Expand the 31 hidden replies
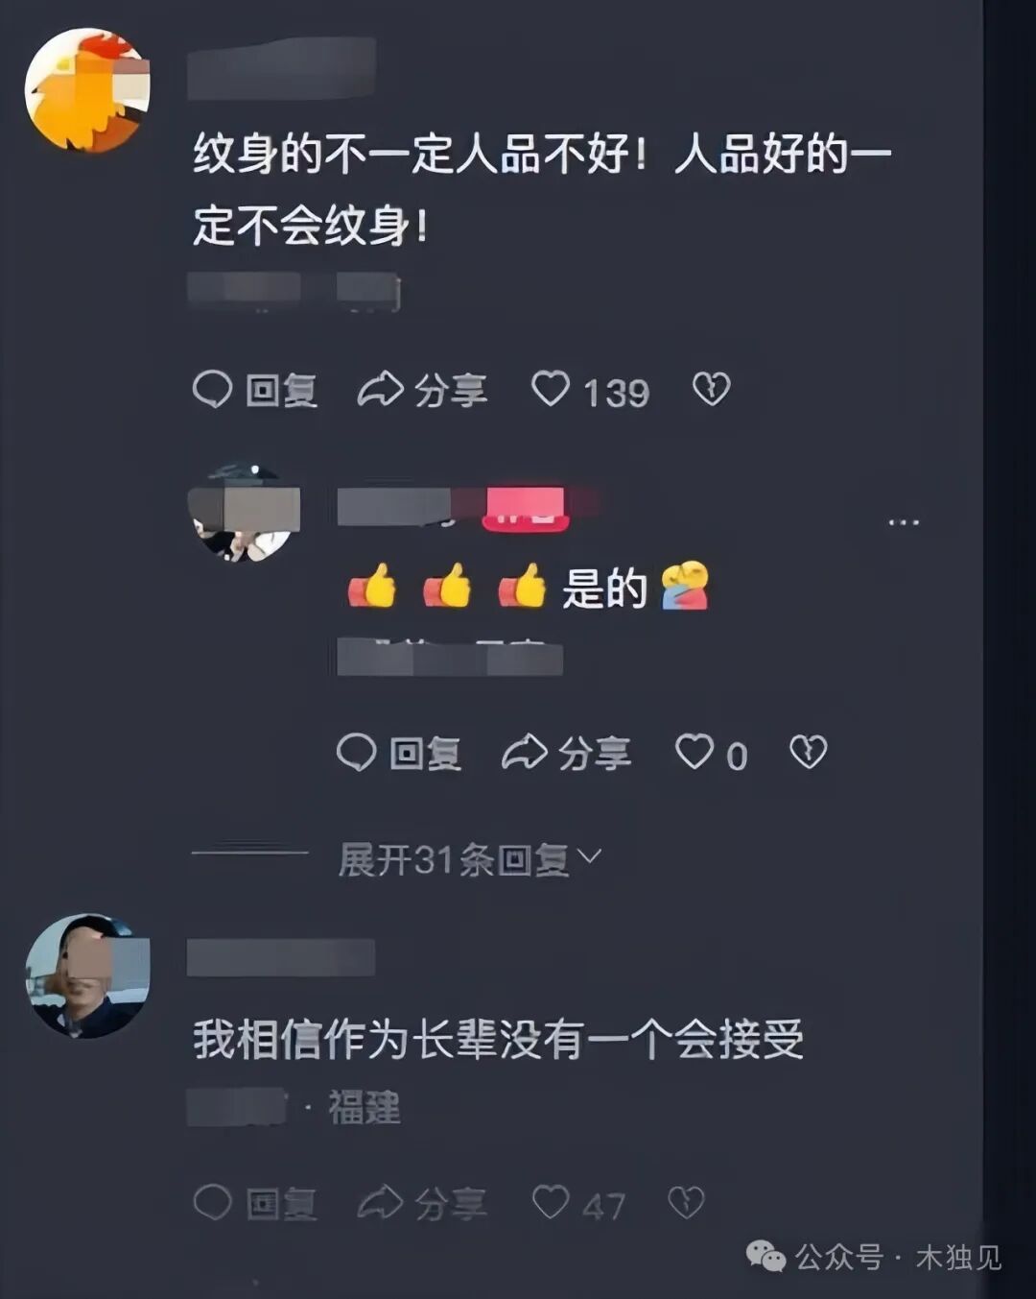This screenshot has height=1299, width=1036. 470,859
